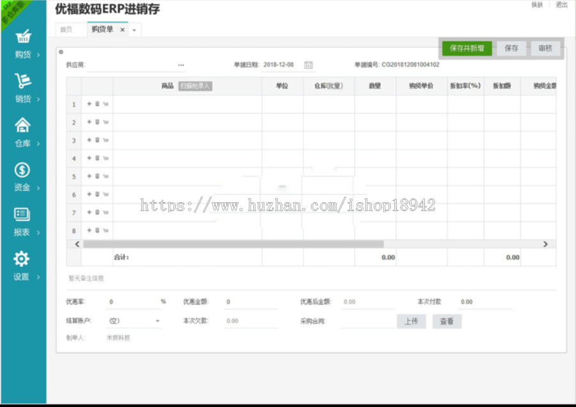
Task: Open the 购货 purchase basket icon
Action: 23,36
